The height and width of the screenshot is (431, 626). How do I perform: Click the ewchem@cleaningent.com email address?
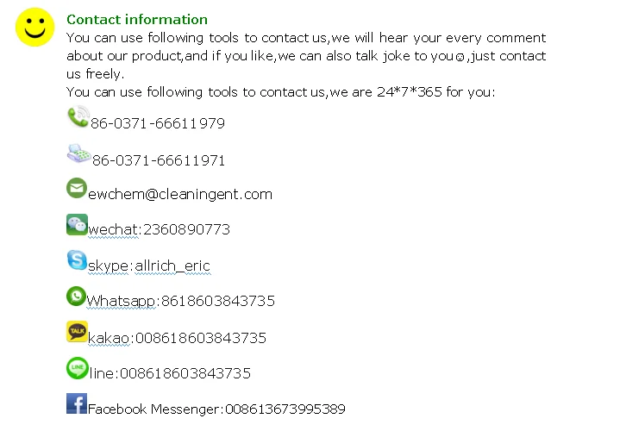tap(180, 195)
